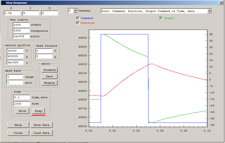Click the D gain input field

50,13
